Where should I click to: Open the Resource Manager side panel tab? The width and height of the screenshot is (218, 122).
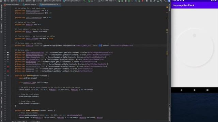[x=1, y=12]
